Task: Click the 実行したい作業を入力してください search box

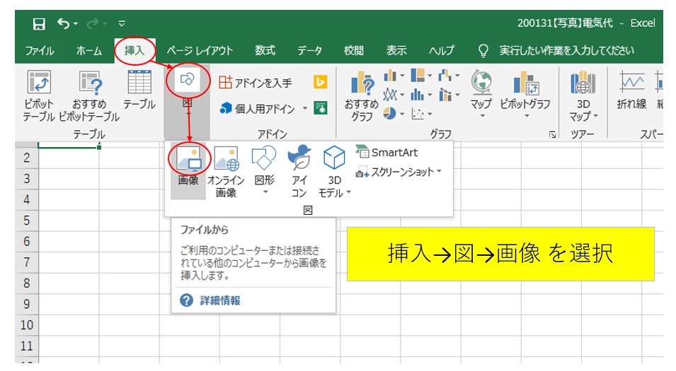Action: coord(566,51)
